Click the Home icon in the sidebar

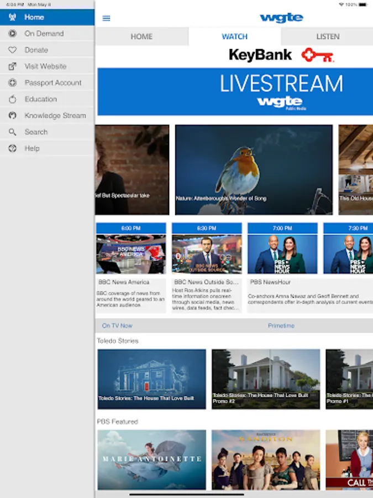click(x=13, y=17)
